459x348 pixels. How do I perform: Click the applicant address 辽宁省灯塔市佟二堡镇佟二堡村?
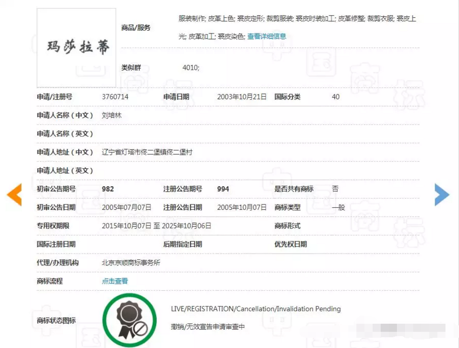[147, 152]
